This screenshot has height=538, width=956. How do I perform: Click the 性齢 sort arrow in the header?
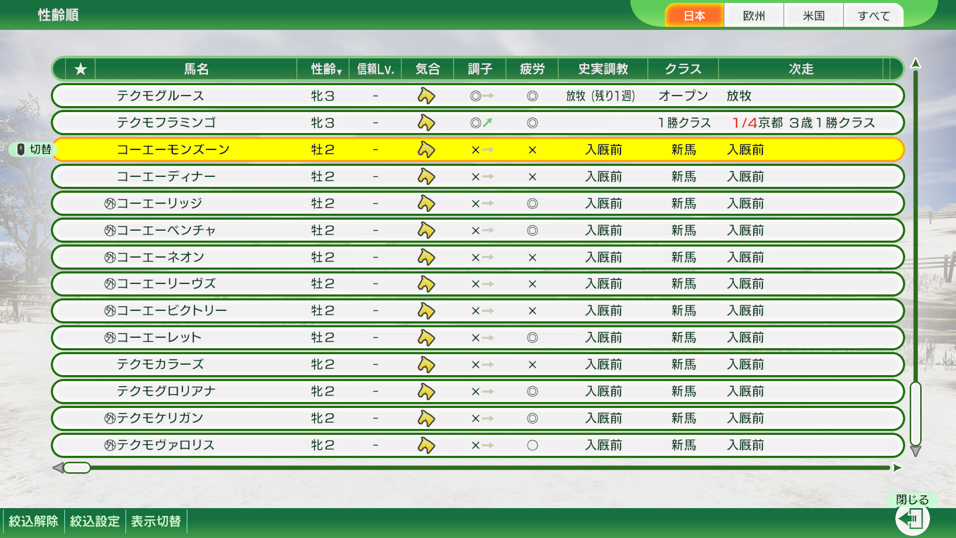click(340, 71)
